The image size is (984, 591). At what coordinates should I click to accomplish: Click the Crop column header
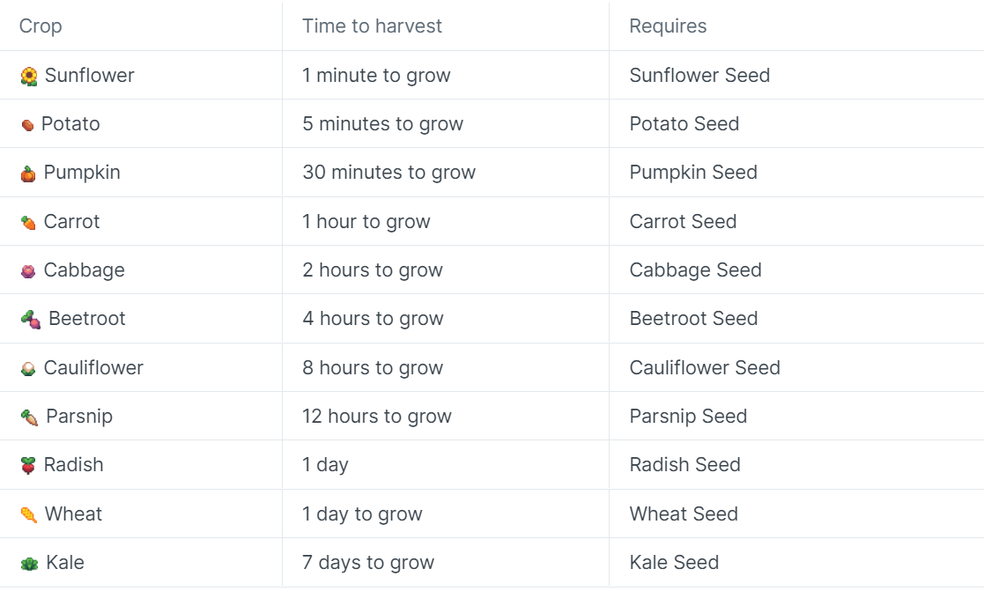click(41, 26)
